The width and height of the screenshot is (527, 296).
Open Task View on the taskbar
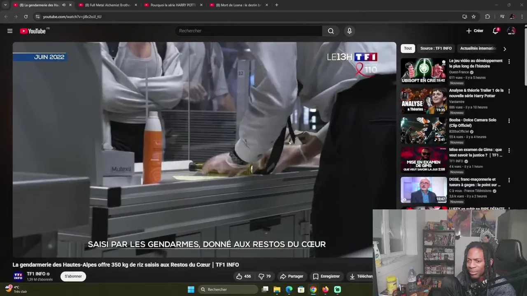pyautogui.click(x=265, y=289)
